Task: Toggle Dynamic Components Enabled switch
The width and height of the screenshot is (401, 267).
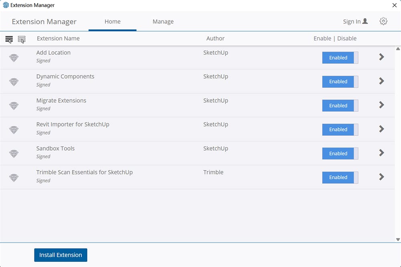Action: point(340,81)
